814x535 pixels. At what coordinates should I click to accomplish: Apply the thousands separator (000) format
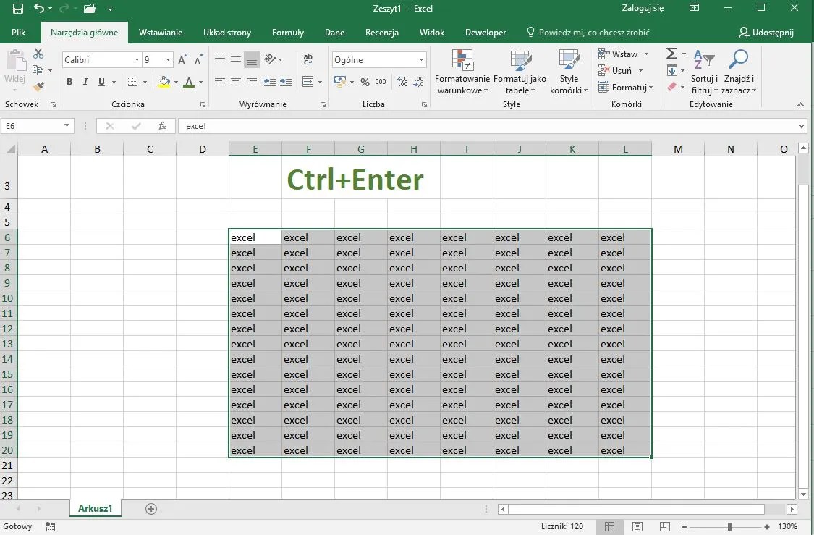(x=381, y=82)
